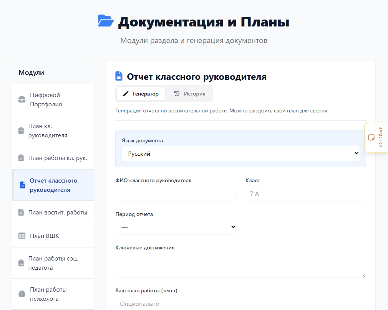Switch to the Генератор tab
This screenshot has height=310, width=388.
pyautogui.click(x=141, y=94)
